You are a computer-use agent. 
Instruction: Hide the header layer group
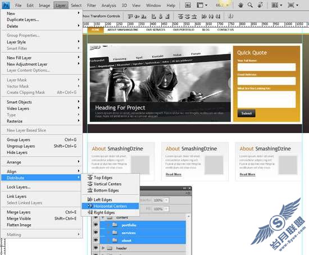pos(96,248)
